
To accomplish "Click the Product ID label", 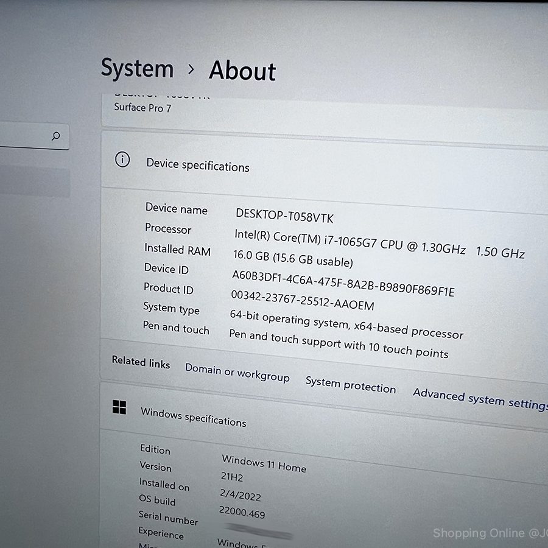I will tap(169, 289).
